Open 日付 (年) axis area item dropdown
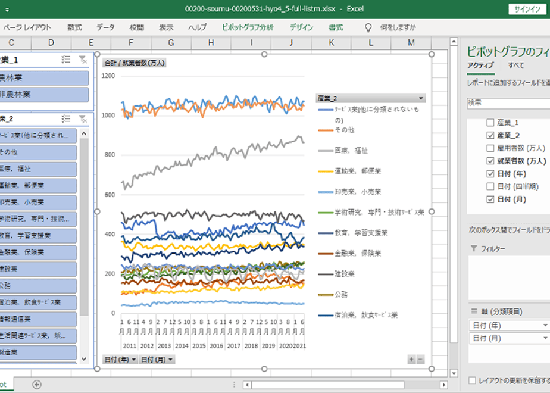This screenshot has height=393, width=550. coord(545,325)
